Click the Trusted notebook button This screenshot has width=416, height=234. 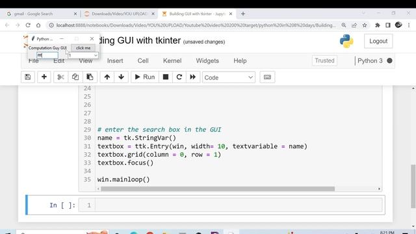click(x=324, y=60)
